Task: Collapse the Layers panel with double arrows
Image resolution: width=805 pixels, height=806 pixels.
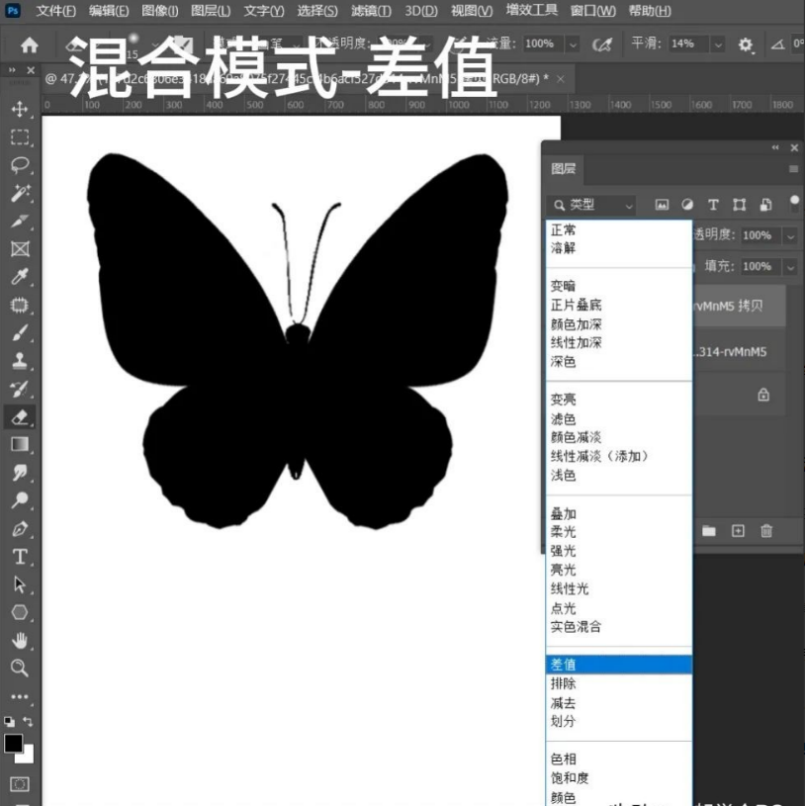Action: coord(775,148)
